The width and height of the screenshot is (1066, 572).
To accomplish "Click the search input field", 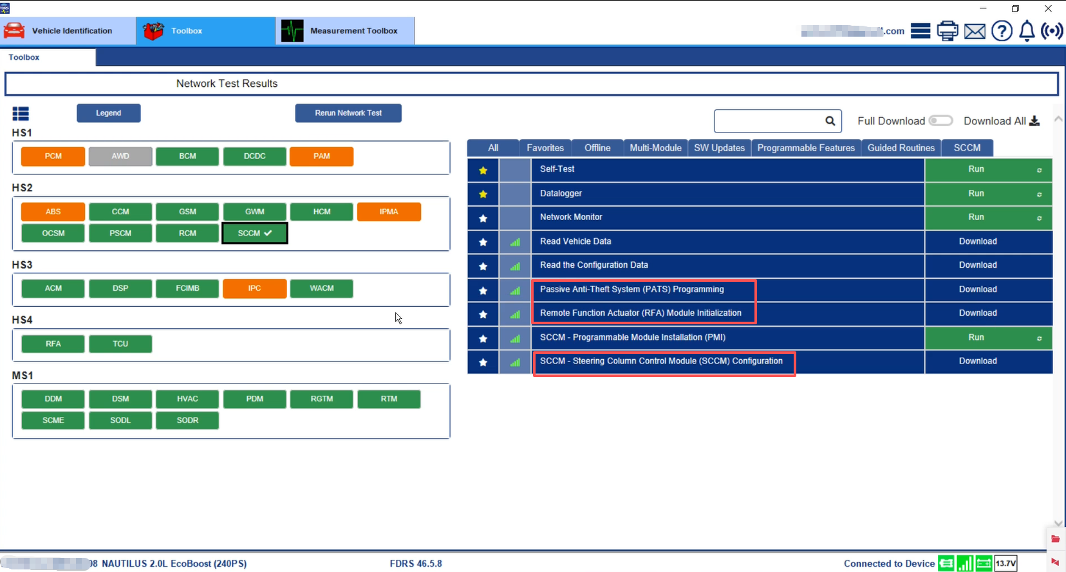I will coord(769,121).
